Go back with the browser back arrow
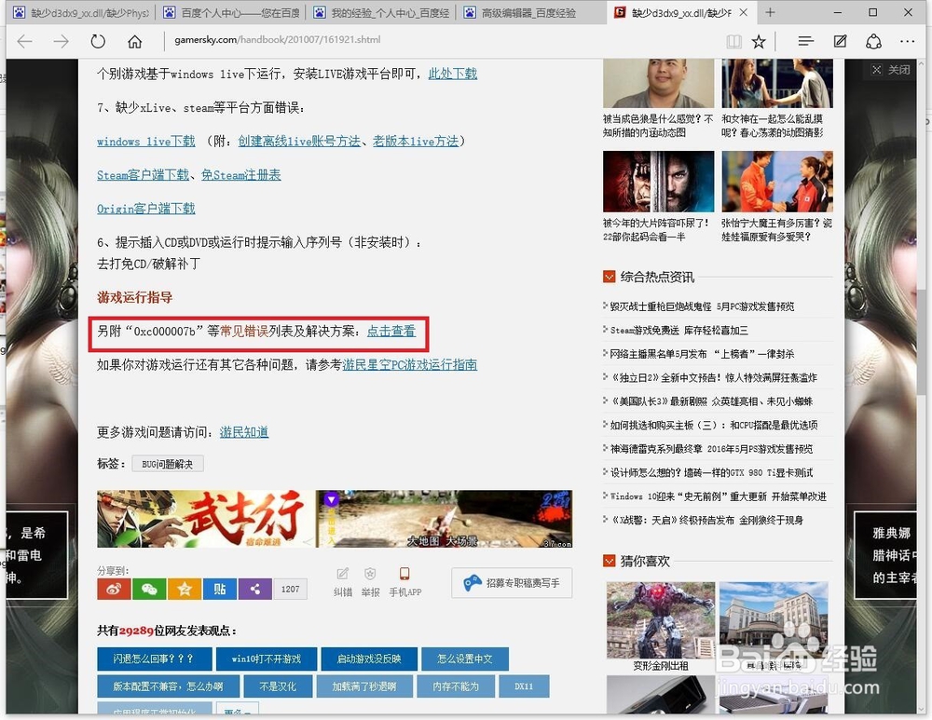This screenshot has height=720, width=932. pos(24,41)
